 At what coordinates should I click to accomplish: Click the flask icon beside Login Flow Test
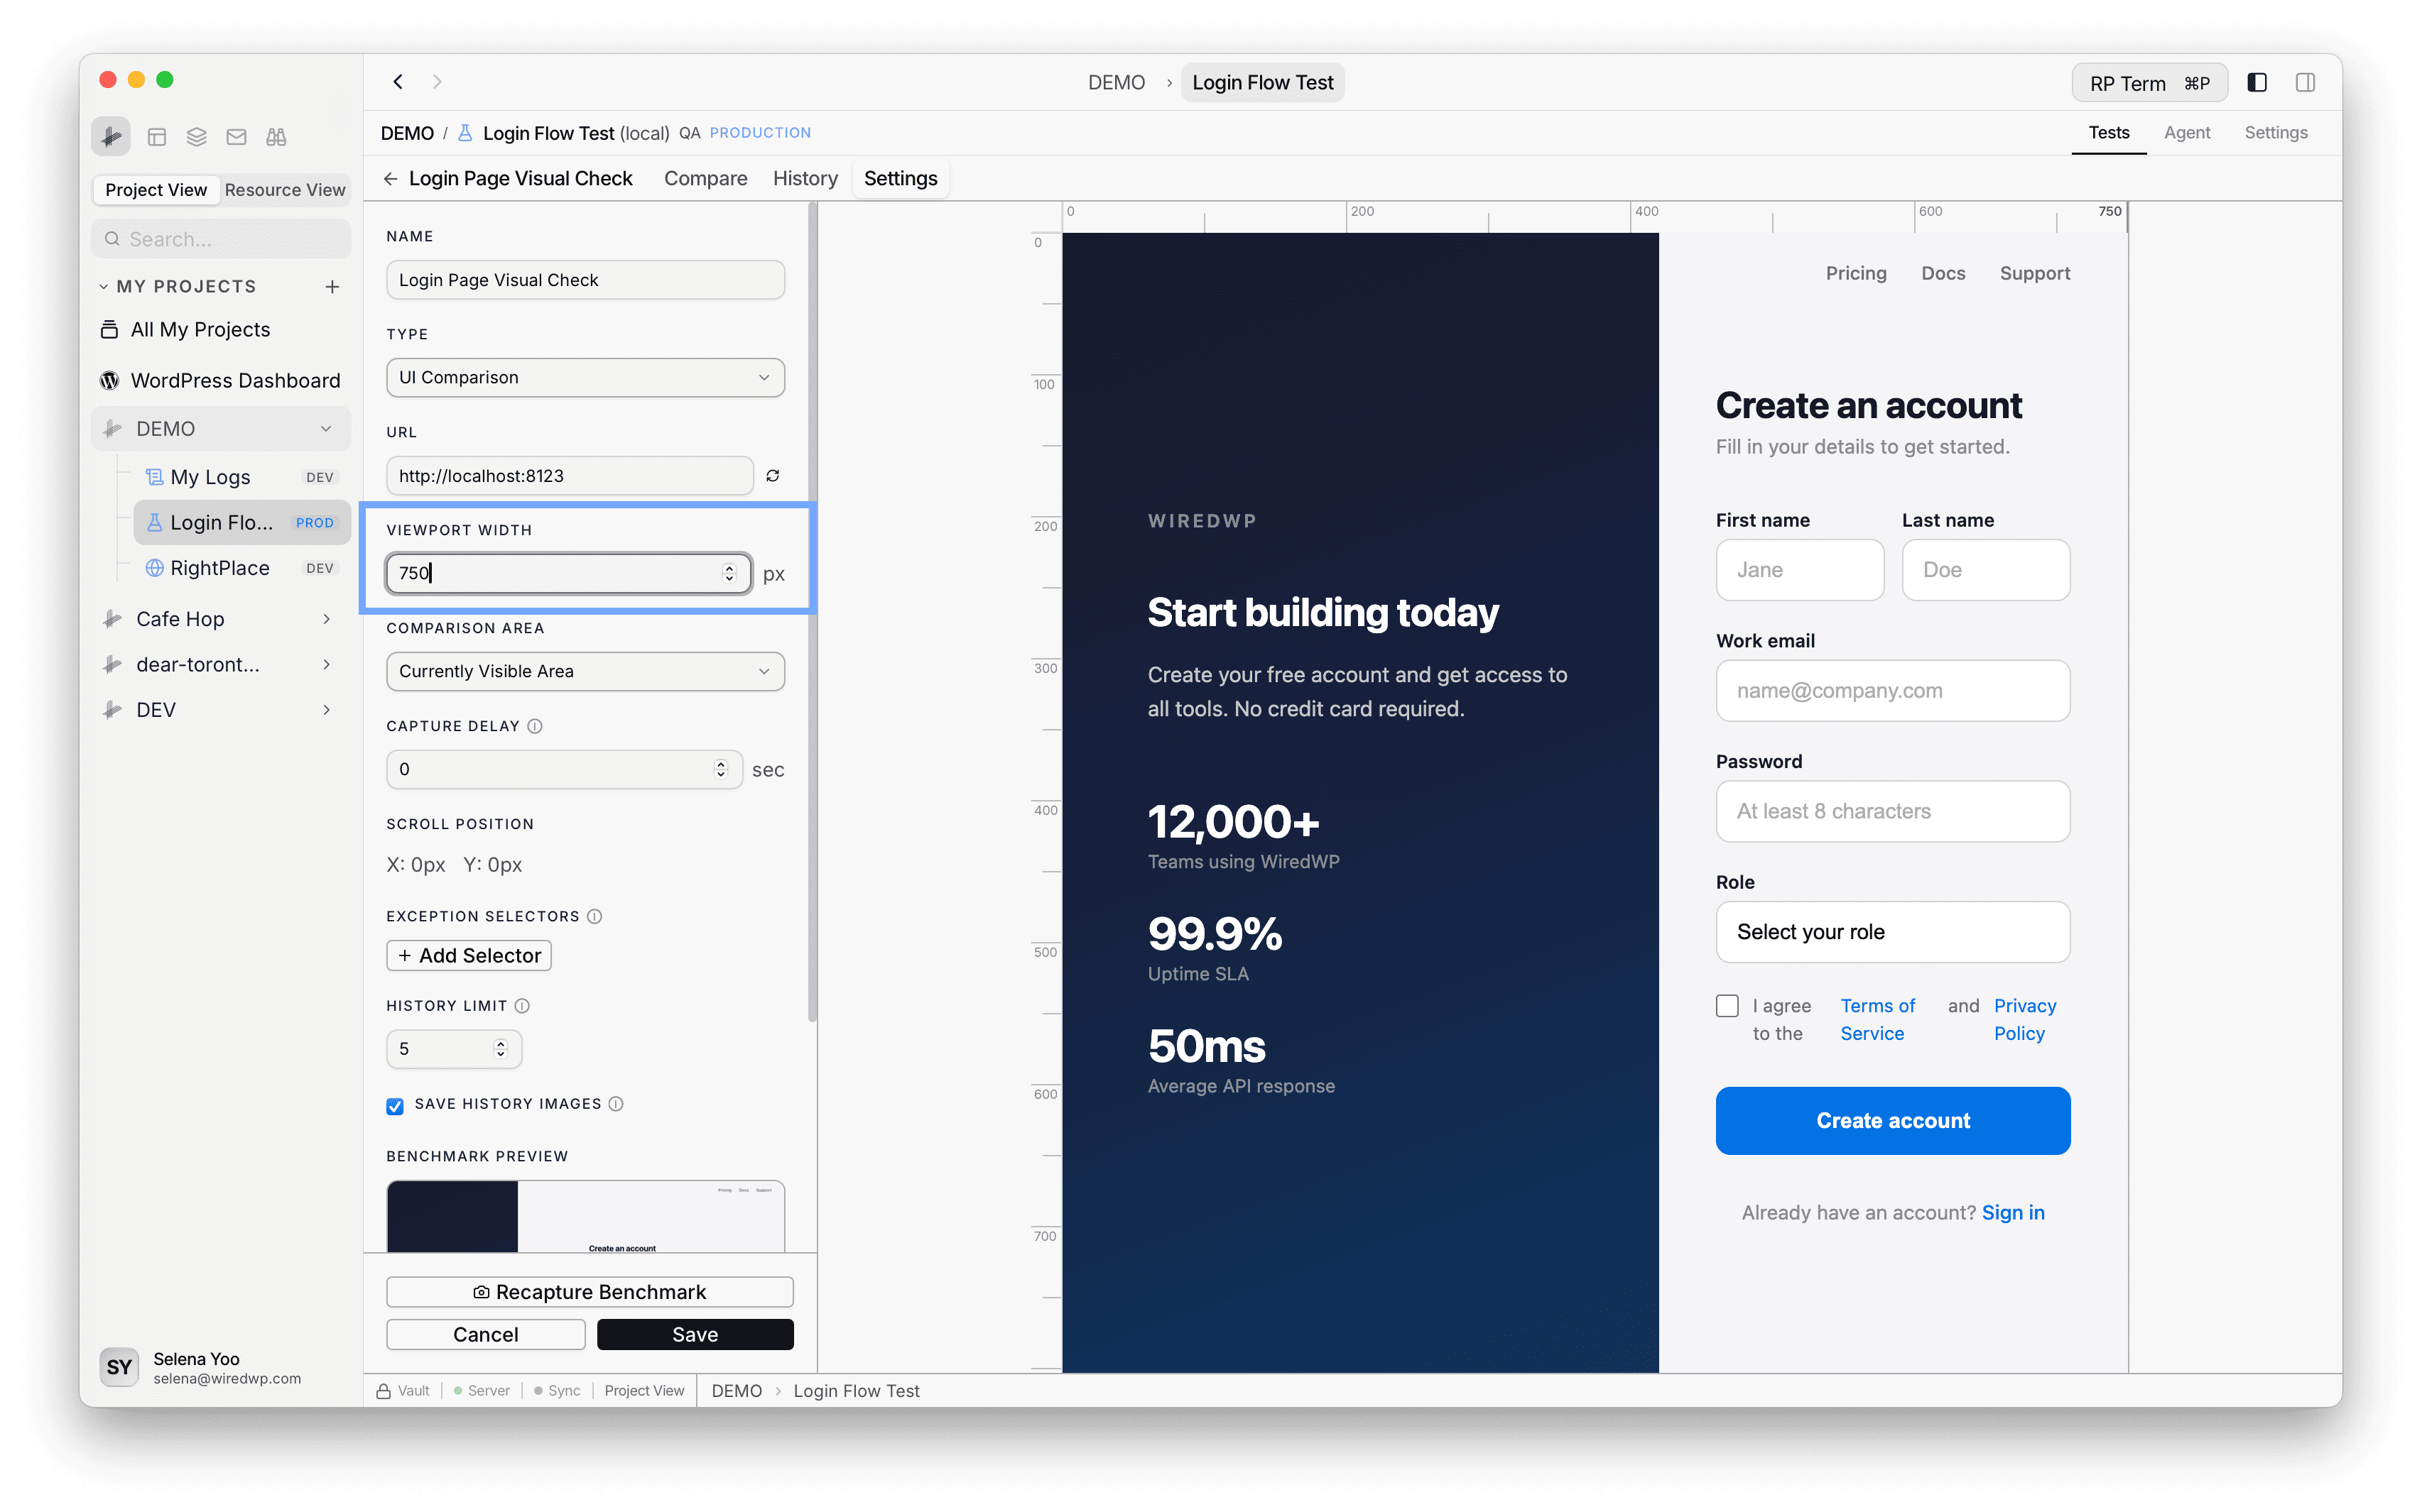pyautogui.click(x=465, y=133)
